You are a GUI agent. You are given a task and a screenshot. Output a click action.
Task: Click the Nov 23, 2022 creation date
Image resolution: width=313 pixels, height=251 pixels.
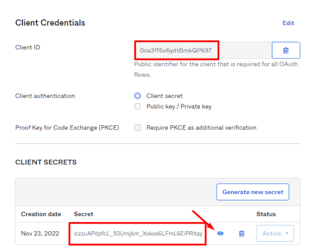point(40,234)
